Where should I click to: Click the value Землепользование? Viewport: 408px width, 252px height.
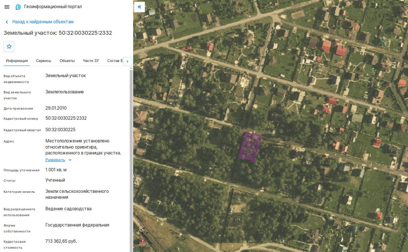pyautogui.click(x=65, y=92)
